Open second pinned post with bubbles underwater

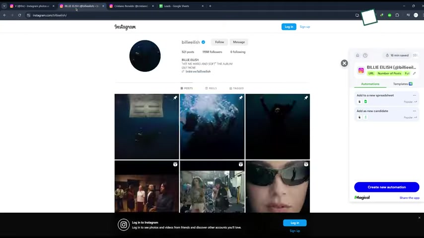click(212, 126)
